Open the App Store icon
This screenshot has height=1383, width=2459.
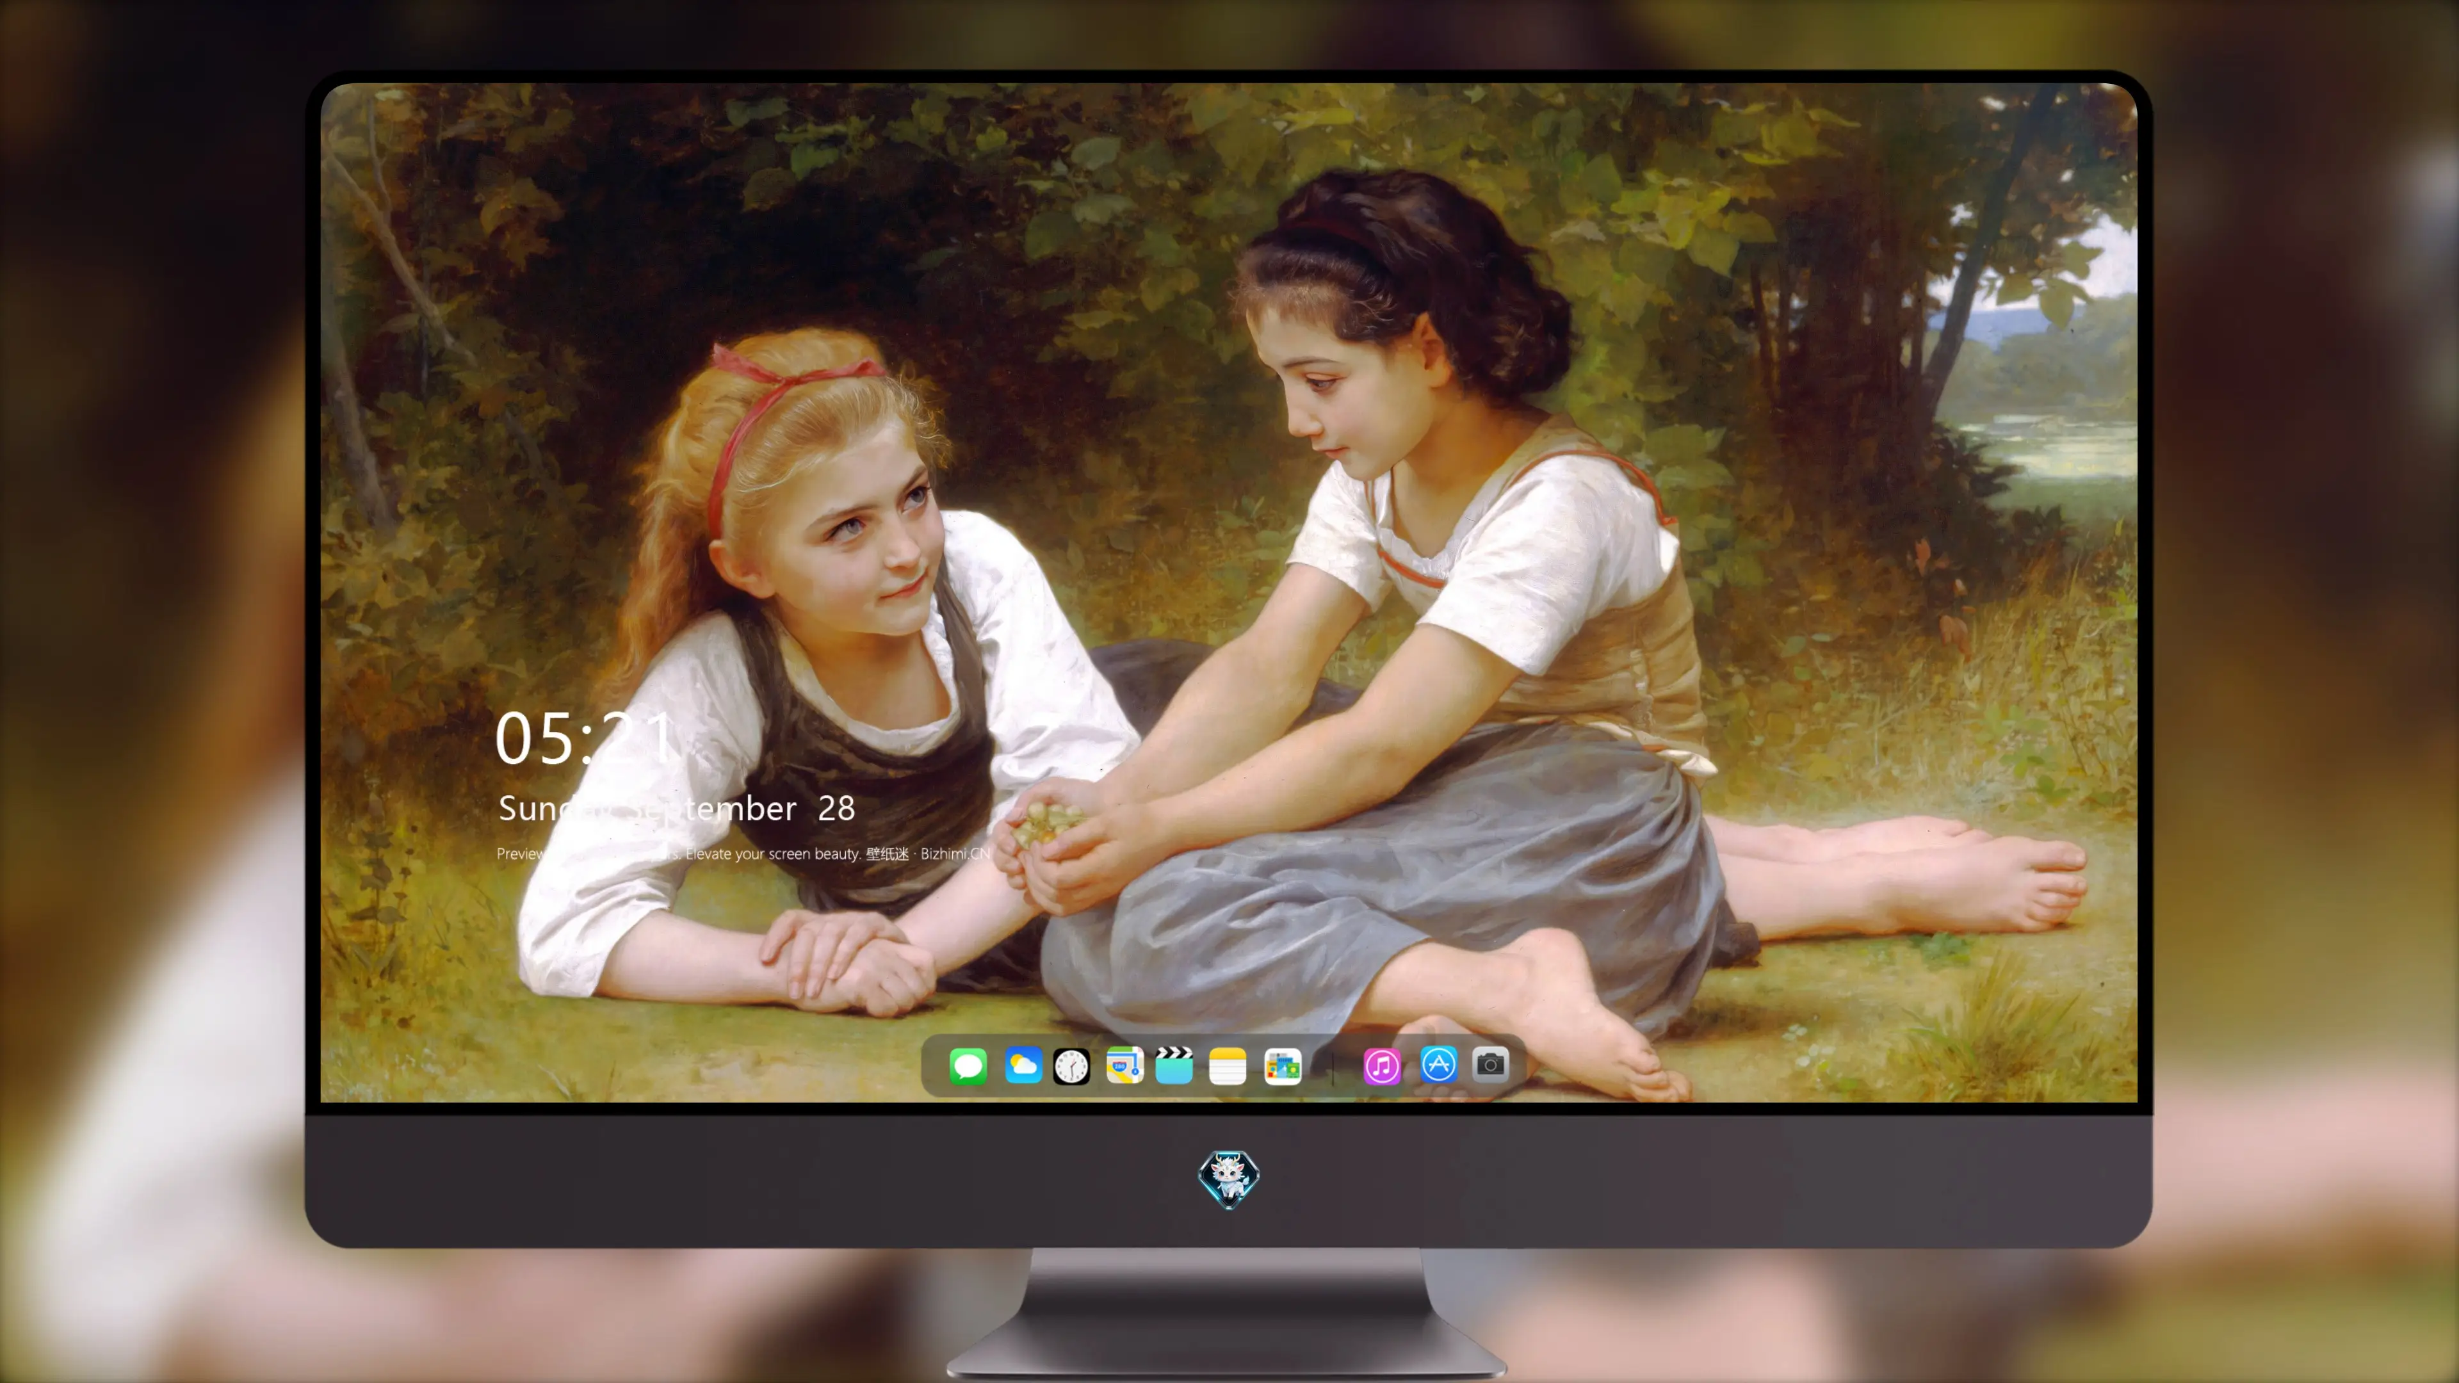[1438, 1064]
